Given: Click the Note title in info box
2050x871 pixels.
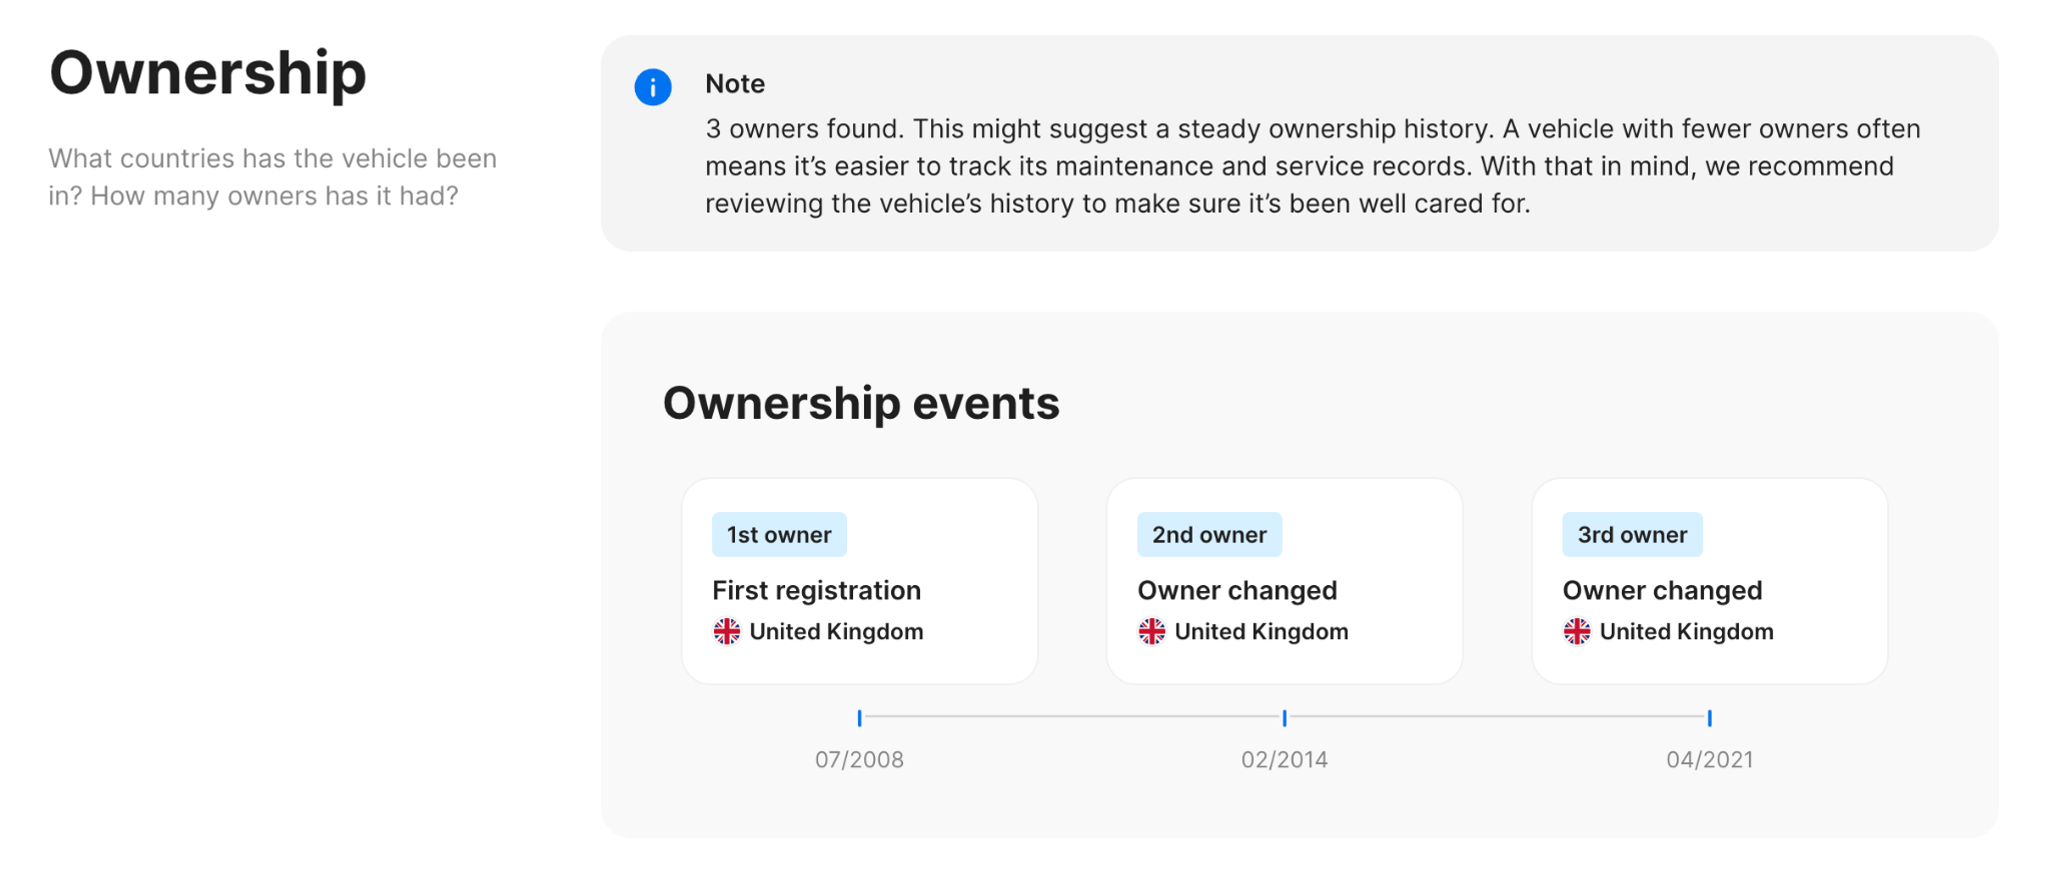Looking at the screenshot, I should point(735,84).
